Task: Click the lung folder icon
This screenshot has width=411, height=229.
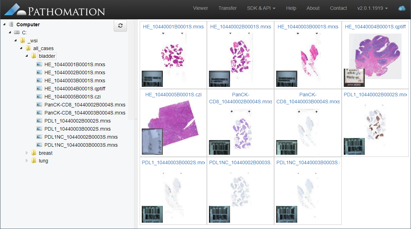Action: [34, 161]
